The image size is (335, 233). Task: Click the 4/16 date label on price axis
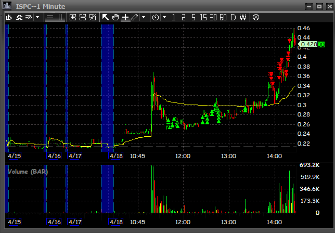(x=54, y=156)
